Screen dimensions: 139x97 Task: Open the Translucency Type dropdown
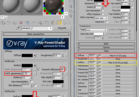96,30
